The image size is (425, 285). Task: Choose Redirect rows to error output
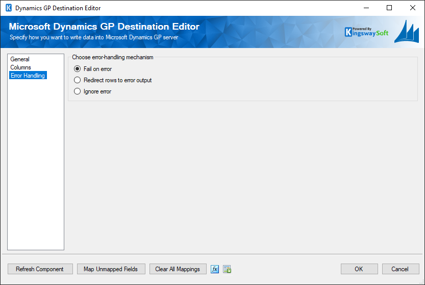pyautogui.click(x=113, y=80)
